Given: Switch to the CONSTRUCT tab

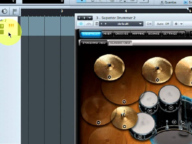Looking at the screenshot, I should (91, 34).
